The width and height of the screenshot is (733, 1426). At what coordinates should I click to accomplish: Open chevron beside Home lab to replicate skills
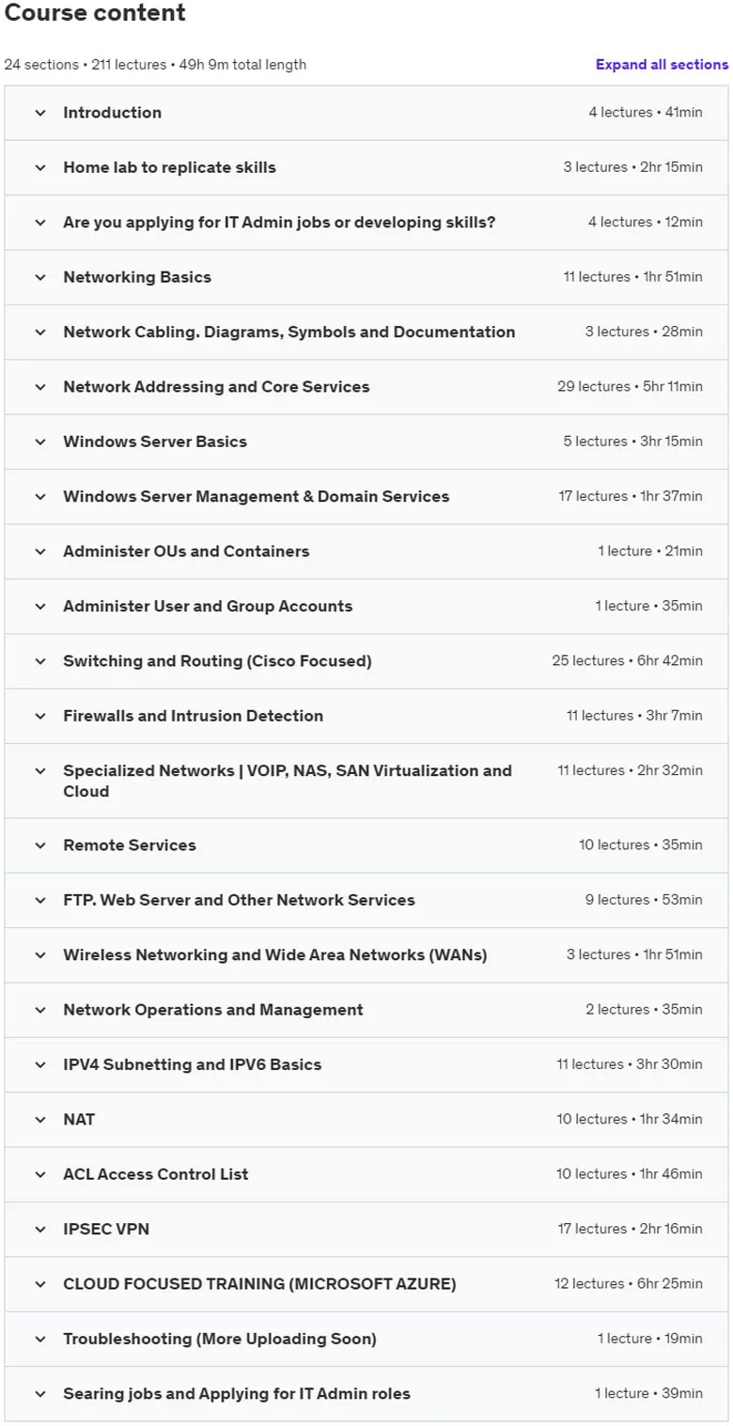tap(40, 168)
